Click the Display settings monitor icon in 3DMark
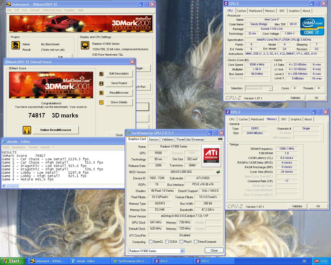This screenshot has height=265, width=331. click(x=85, y=46)
